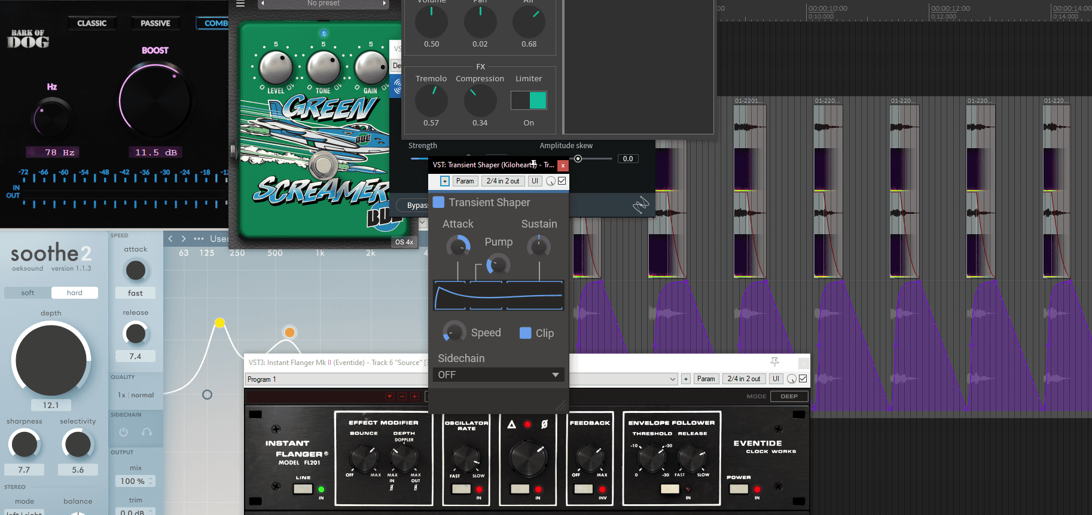Click the GAIN knob on Green Screamer
The image size is (1092, 515).
(x=371, y=68)
